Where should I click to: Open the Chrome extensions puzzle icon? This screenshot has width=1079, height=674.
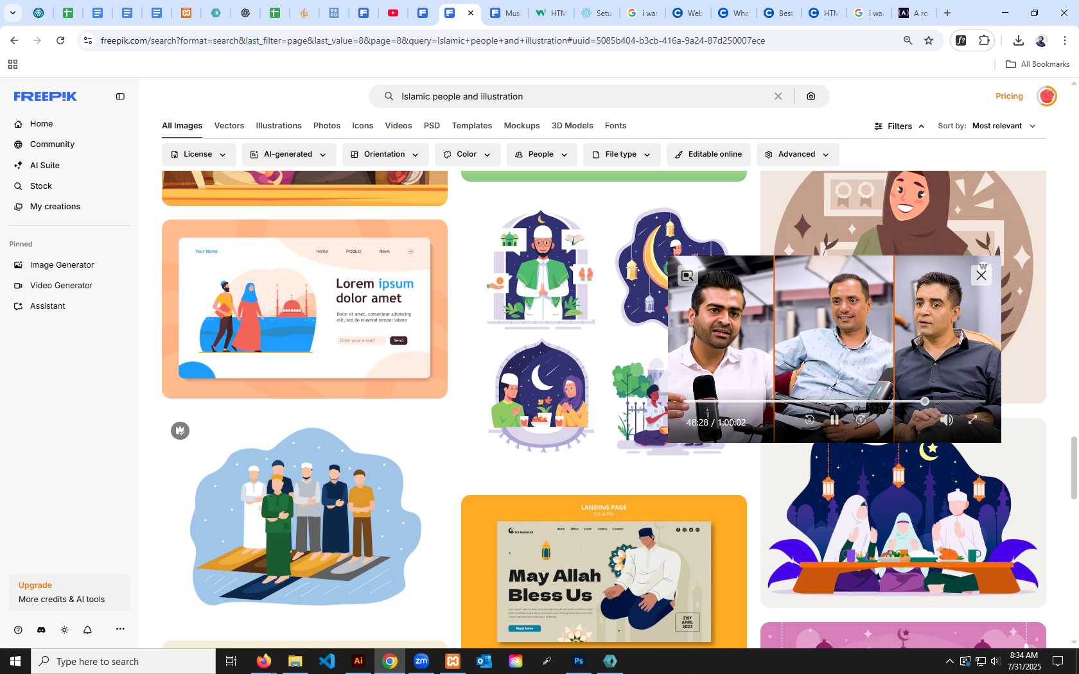(984, 40)
